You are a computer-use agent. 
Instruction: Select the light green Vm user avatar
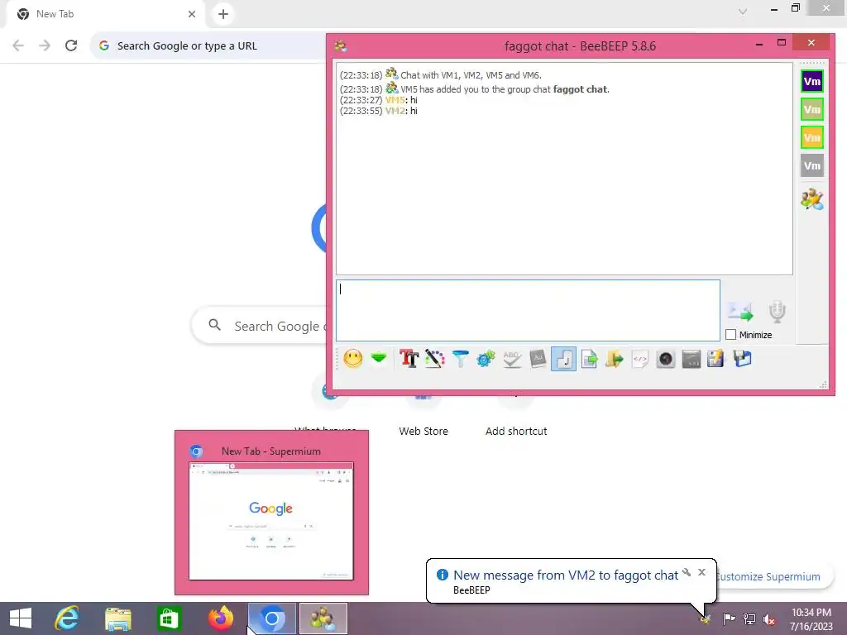click(812, 110)
